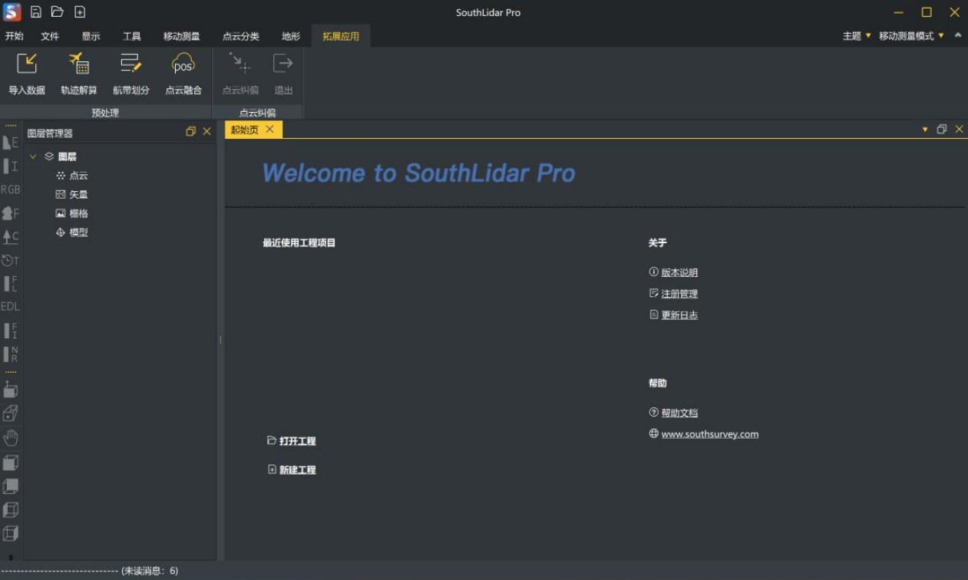The height and width of the screenshot is (580, 968).
Task: Switch point display to RGB mode
Action: 11,189
